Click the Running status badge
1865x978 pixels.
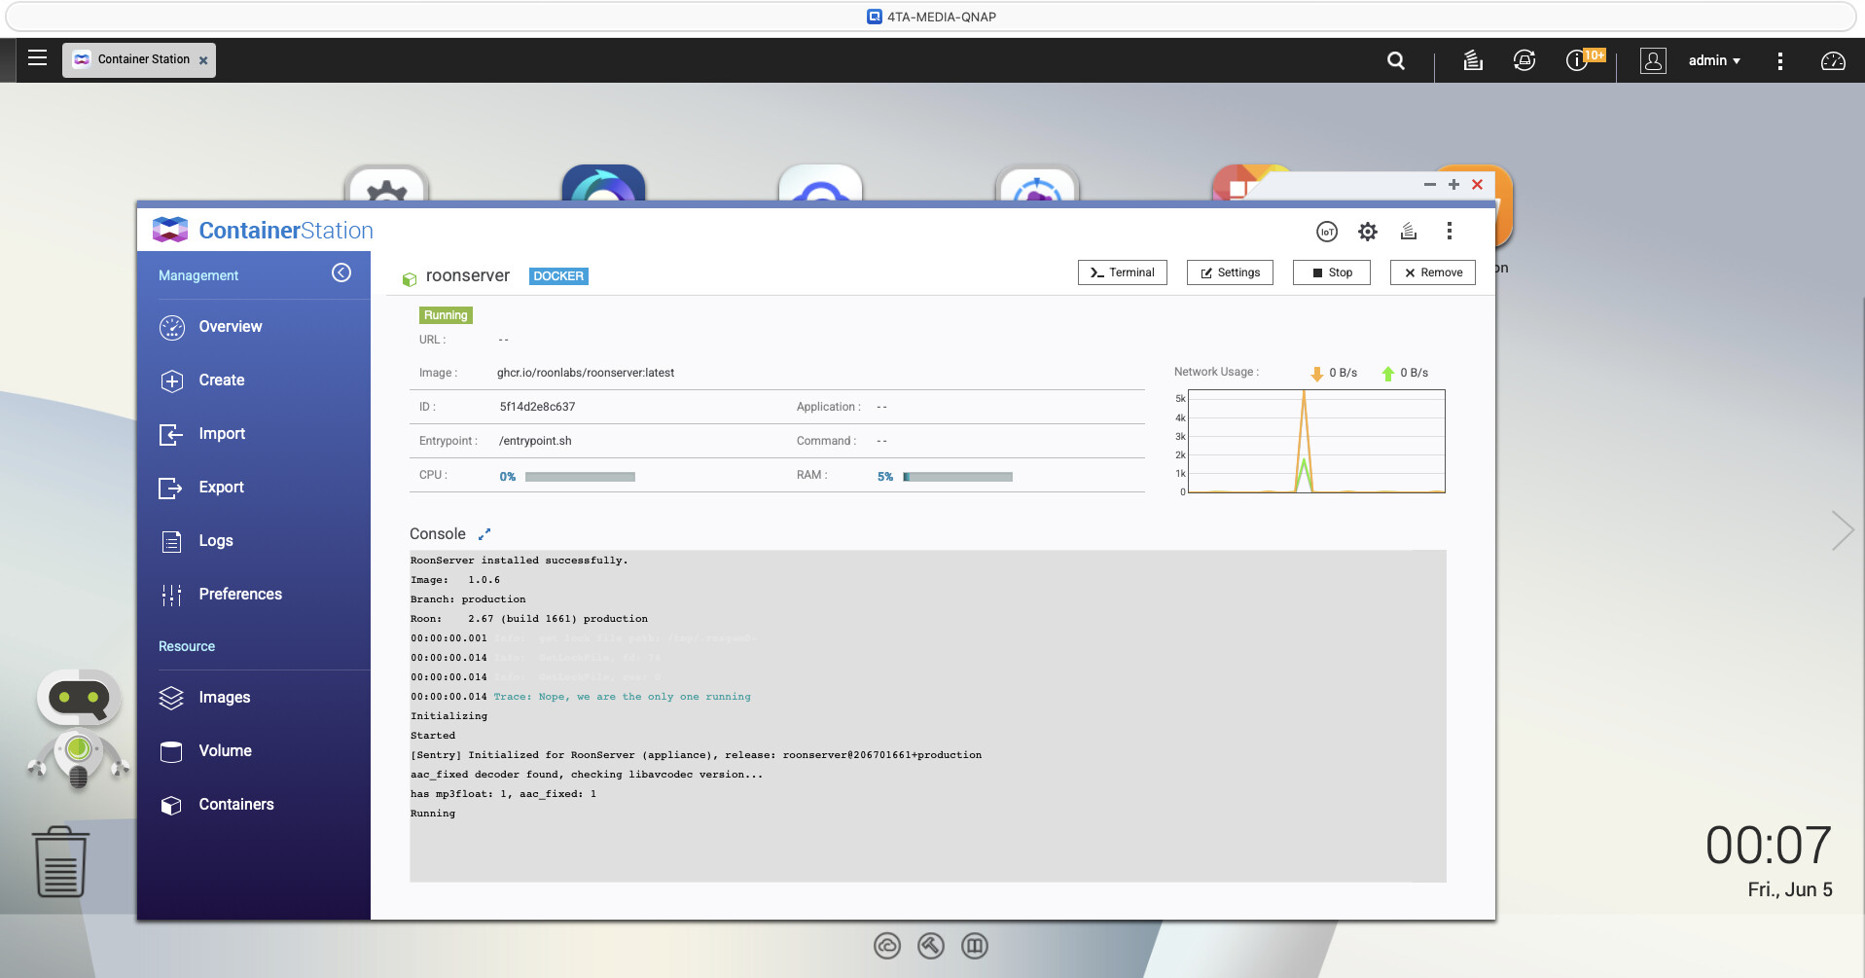click(446, 315)
